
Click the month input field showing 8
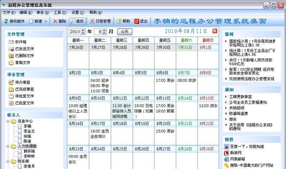[98, 32]
